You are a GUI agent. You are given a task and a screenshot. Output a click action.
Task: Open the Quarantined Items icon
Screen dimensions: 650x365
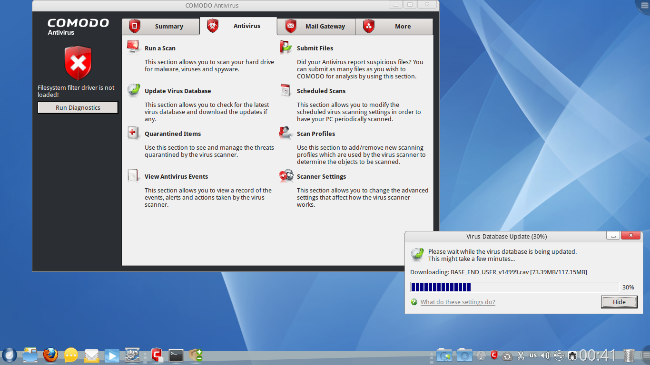(133, 133)
